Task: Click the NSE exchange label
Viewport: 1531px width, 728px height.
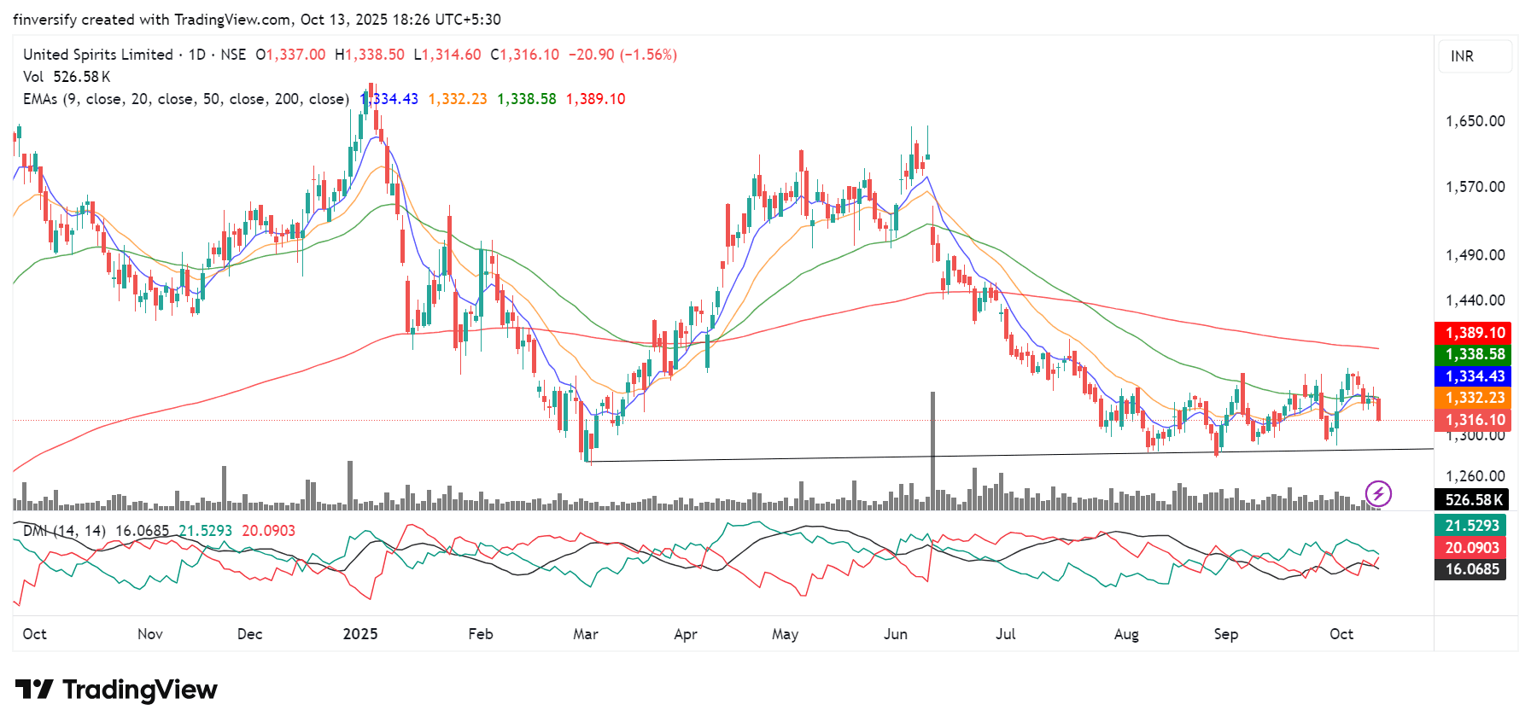Action: point(233,55)
